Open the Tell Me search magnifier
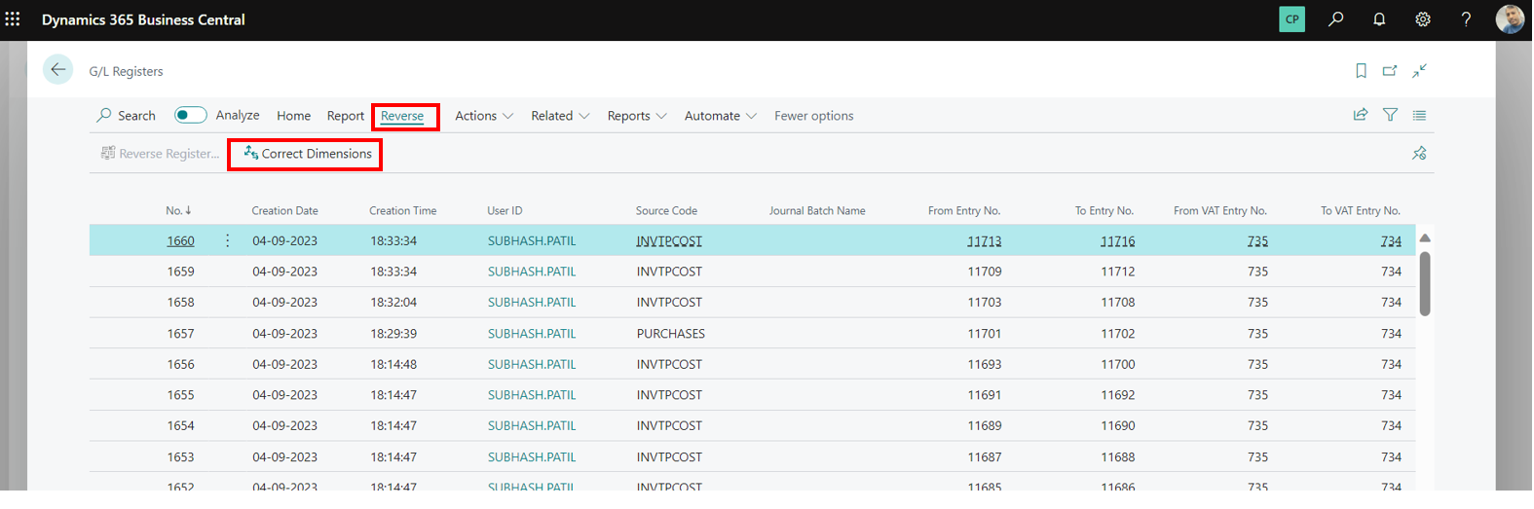 tap(1335, 18)
